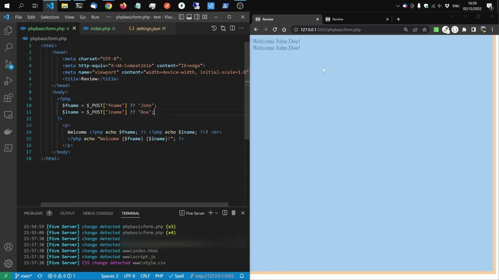The height and width of the screenshot is (280, 499).
Task: Switch git branch main* in status bar
Action: coord(23,276)
